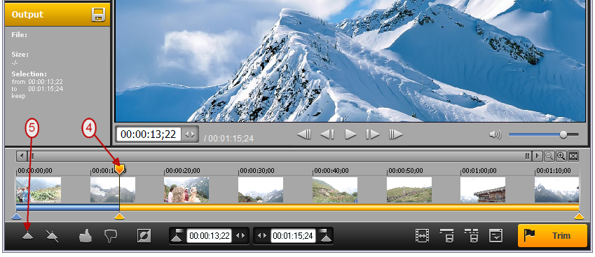
Task: Click the volume slider knob
Action: pos(563,134)
